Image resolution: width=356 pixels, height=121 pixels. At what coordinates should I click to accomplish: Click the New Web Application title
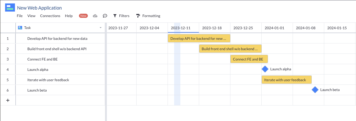tap(39, 8)
